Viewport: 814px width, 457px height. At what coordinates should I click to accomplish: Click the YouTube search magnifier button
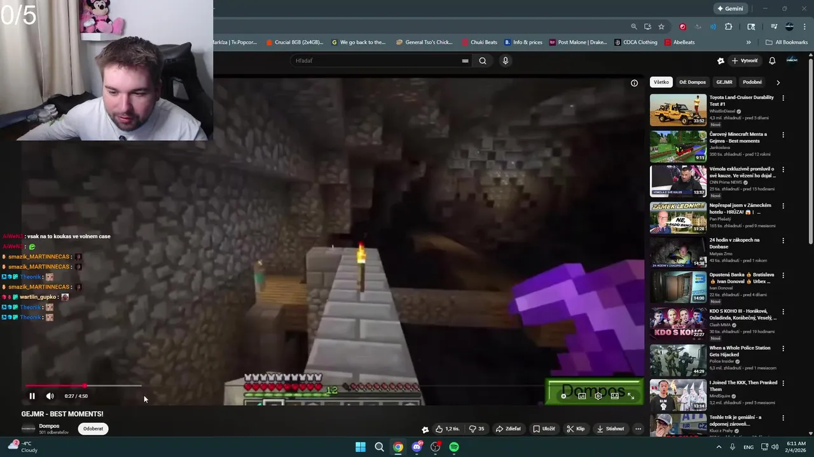tap(483, 61)
